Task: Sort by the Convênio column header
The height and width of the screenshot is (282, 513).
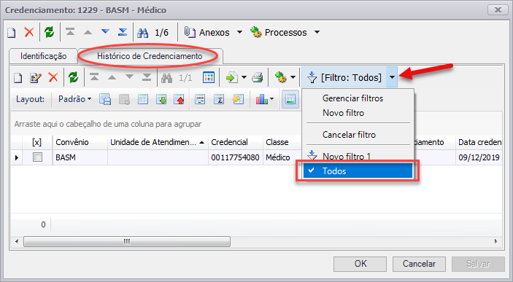Action: 80,142
